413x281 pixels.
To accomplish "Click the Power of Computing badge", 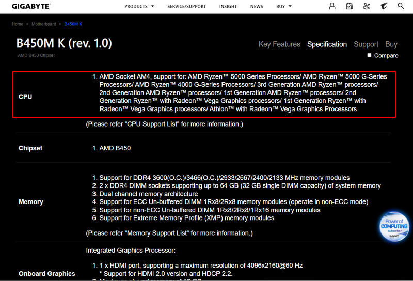I will tap(394, 227).
